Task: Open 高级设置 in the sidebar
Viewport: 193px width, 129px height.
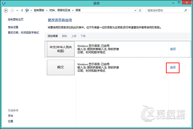Action: click(x=13, y=27)
